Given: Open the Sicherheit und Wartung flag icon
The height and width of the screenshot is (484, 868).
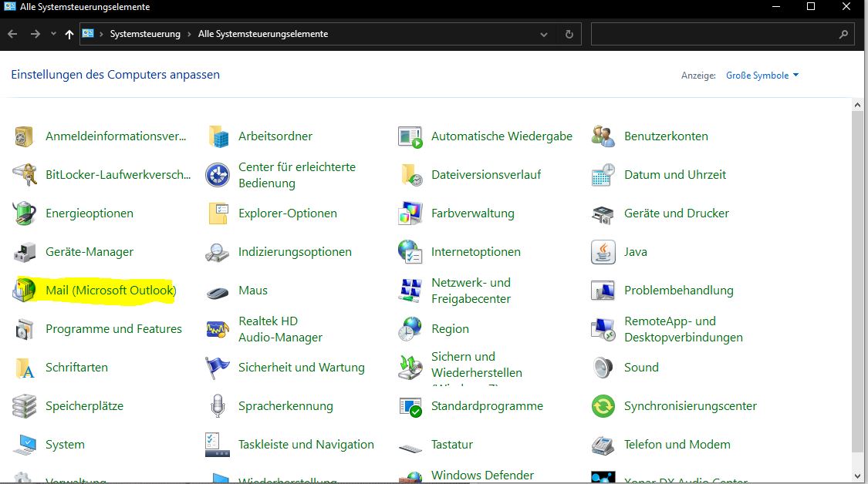Looking at the screenshot, I should click(x=218, y=368).
